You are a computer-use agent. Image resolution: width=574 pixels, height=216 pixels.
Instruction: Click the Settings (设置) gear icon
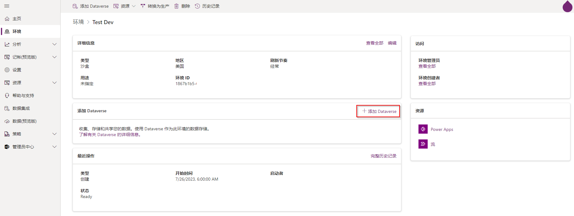[7, 70]
